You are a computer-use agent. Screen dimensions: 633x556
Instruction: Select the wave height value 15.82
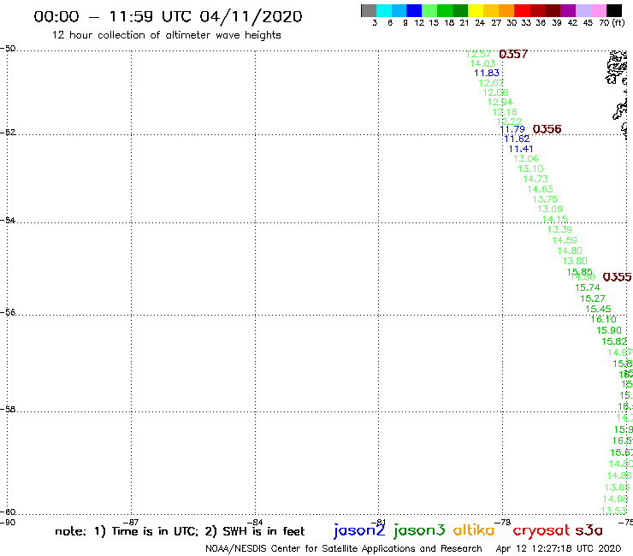(614, 341)
